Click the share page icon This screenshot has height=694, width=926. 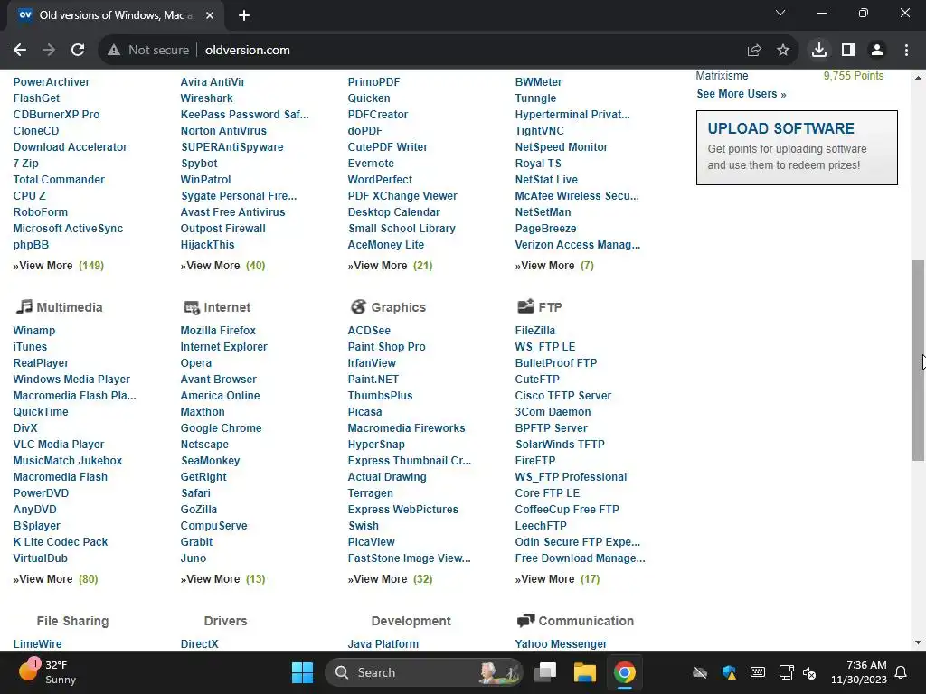click(x=754, y=51)
